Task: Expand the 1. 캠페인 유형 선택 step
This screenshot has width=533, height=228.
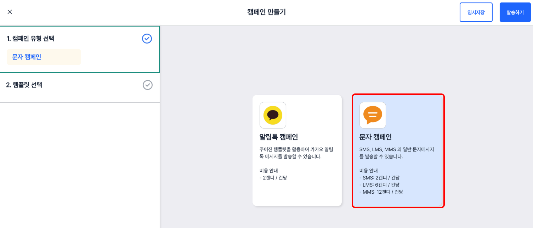Action: coord(30,39)
